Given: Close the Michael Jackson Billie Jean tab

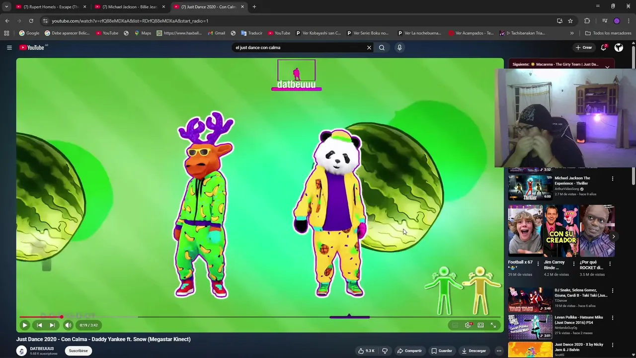Looking at the screenshot, I should [163, 6].
